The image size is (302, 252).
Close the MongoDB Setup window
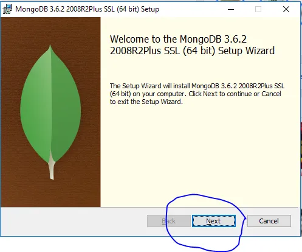click(x=286, y=9)
